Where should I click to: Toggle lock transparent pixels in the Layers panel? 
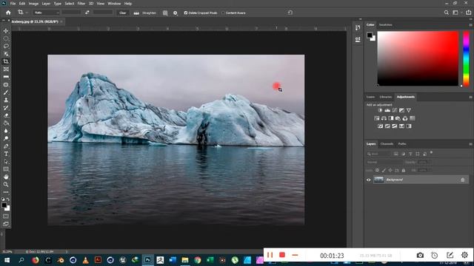(x=377, y=171)
